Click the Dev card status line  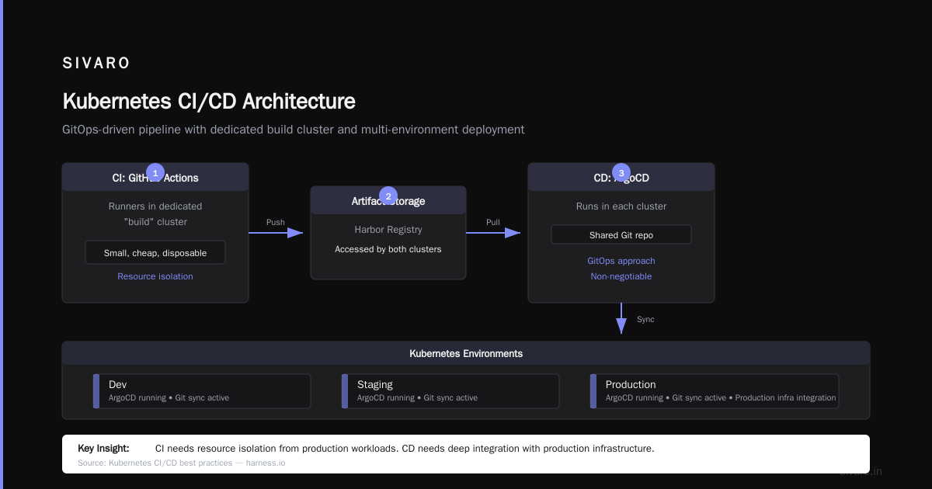point(169,398)
